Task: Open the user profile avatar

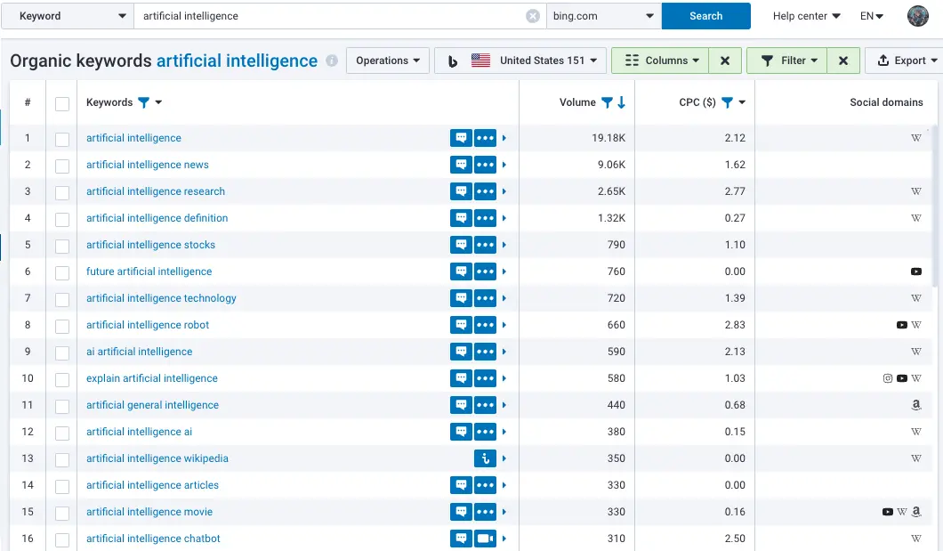Action: click(x=918, y=16)
